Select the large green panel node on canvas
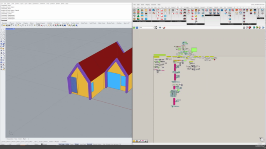This screenshot has width=266, height=149. (x=194, y=50)
